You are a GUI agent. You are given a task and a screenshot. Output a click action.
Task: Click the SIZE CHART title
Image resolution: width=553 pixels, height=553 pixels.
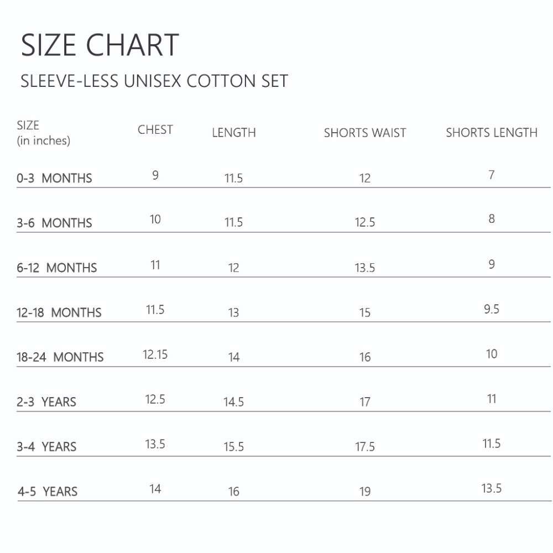click(100, 45)
